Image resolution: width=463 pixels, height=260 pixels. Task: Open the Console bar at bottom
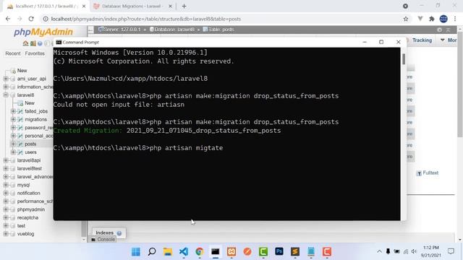click(x=103, y=239)
